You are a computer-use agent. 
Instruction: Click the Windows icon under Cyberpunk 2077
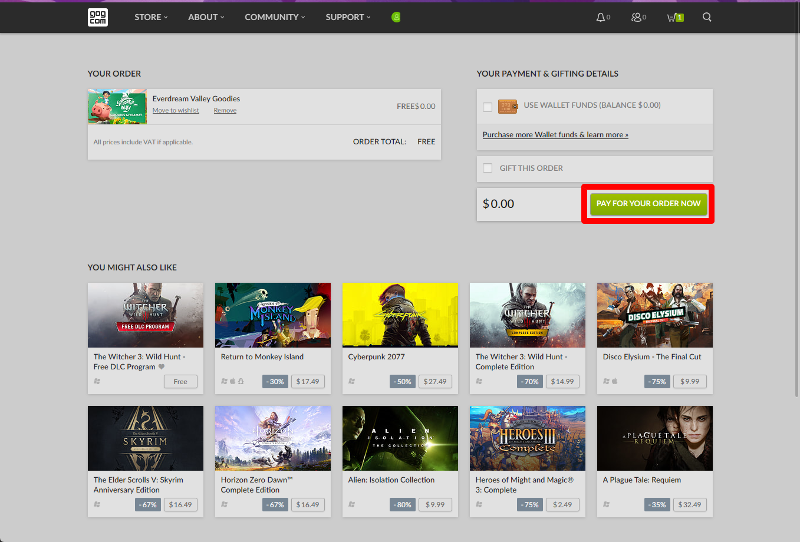[352, 381]
